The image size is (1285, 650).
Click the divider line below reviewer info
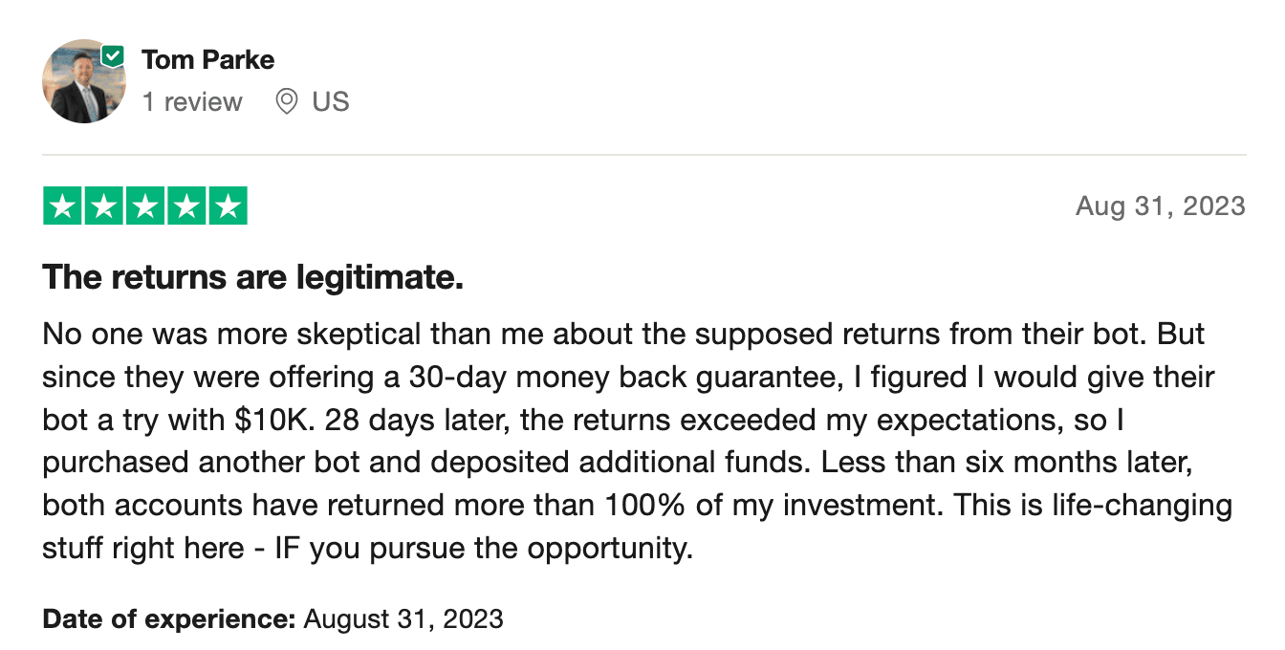pyautogui.click(x=644, y=155)
